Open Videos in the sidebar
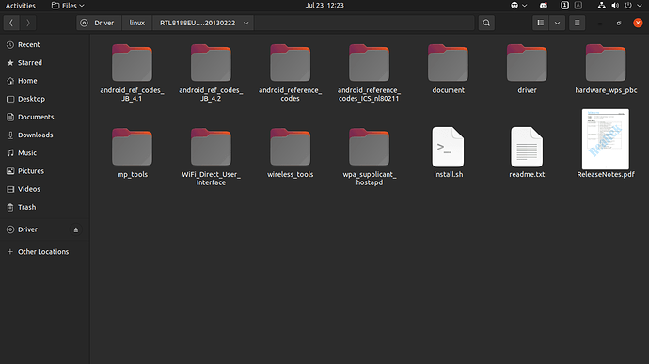The image size is (649, 364). [45, 189]
